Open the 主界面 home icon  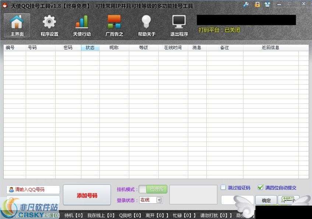pyautogui.click(x=17, y=25)
